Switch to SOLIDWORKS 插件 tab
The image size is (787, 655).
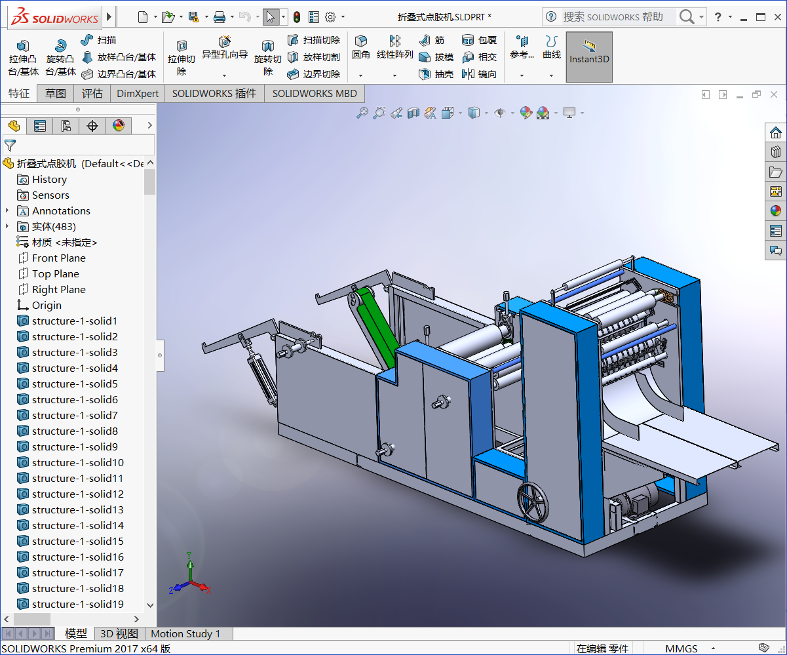pos(214,93)
